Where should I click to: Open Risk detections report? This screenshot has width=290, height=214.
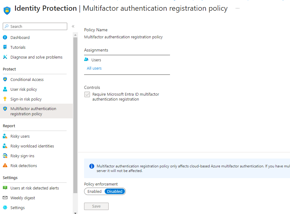coord(24,166)
